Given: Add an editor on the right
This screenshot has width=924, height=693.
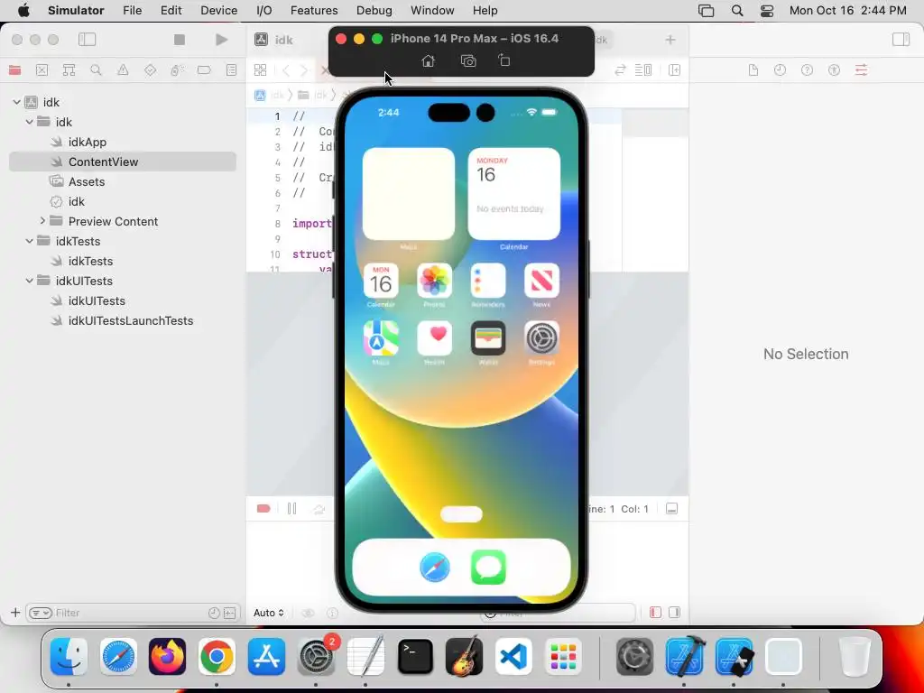Looking at the screenshot, I should coord(675,70).
